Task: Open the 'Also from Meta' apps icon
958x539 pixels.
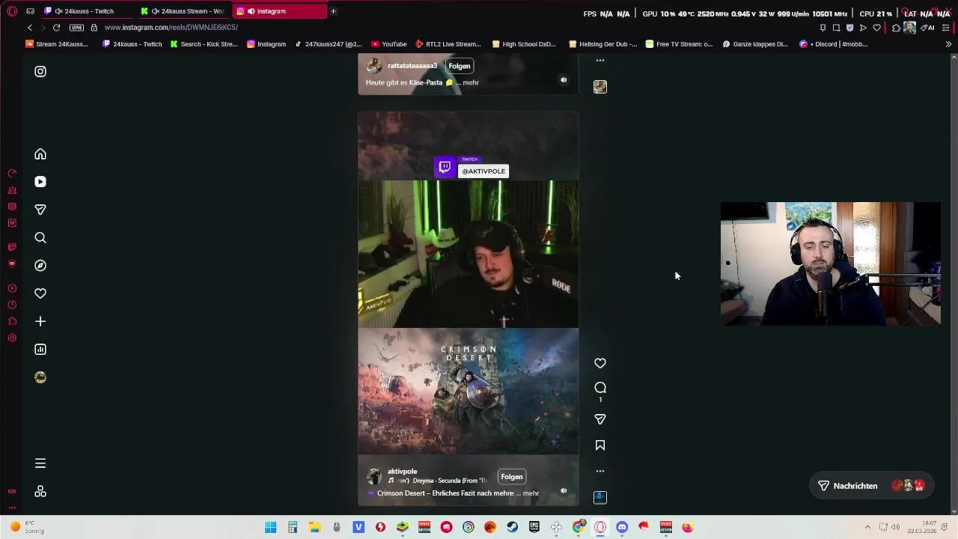Action: coord(40,491)
